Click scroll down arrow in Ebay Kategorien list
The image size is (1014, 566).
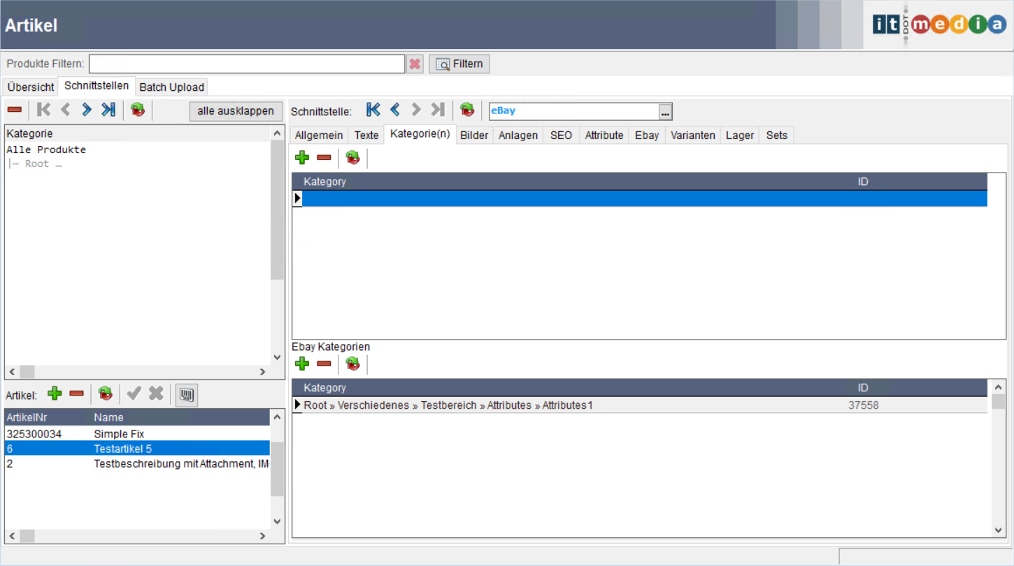tap(999, 530)
